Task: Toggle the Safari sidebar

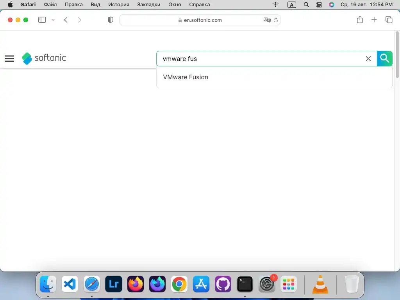Action: coord(42,20)
